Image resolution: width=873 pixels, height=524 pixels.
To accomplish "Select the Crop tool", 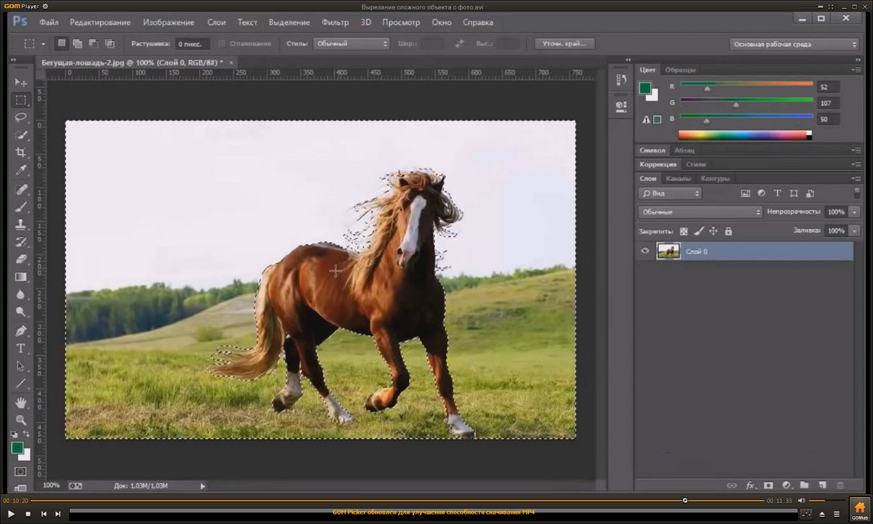I will coord(20,153).
